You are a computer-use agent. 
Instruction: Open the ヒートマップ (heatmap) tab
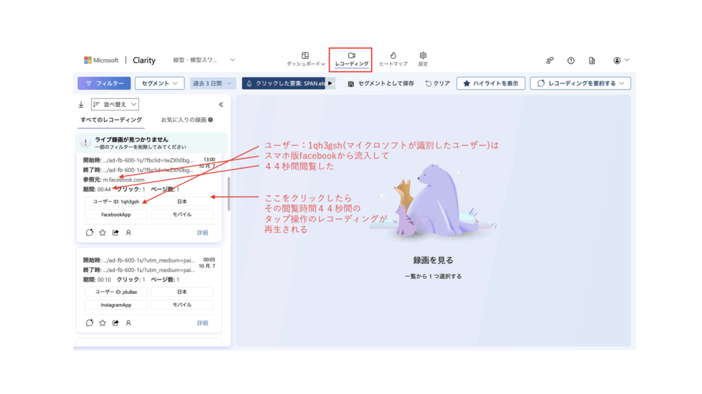pos(393,59)
